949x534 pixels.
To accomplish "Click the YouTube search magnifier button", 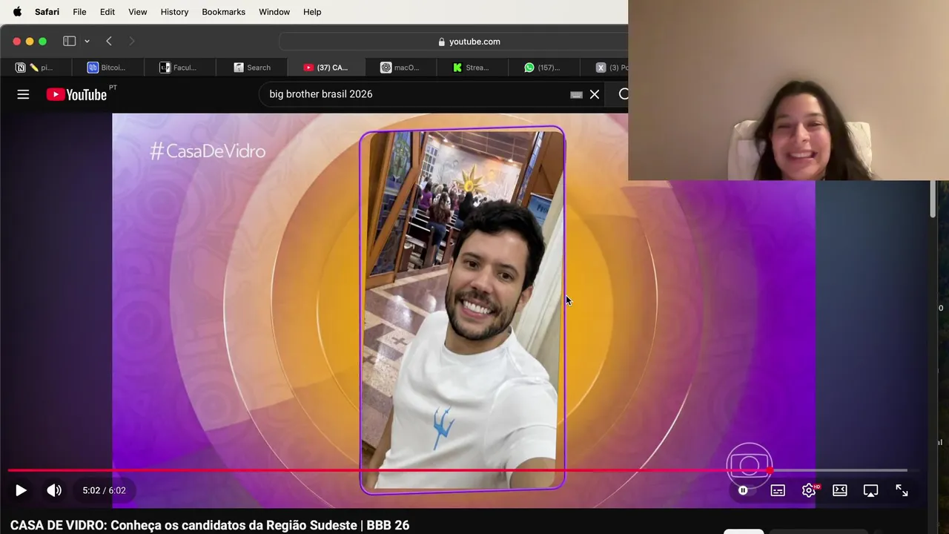I will click(623, 94).
